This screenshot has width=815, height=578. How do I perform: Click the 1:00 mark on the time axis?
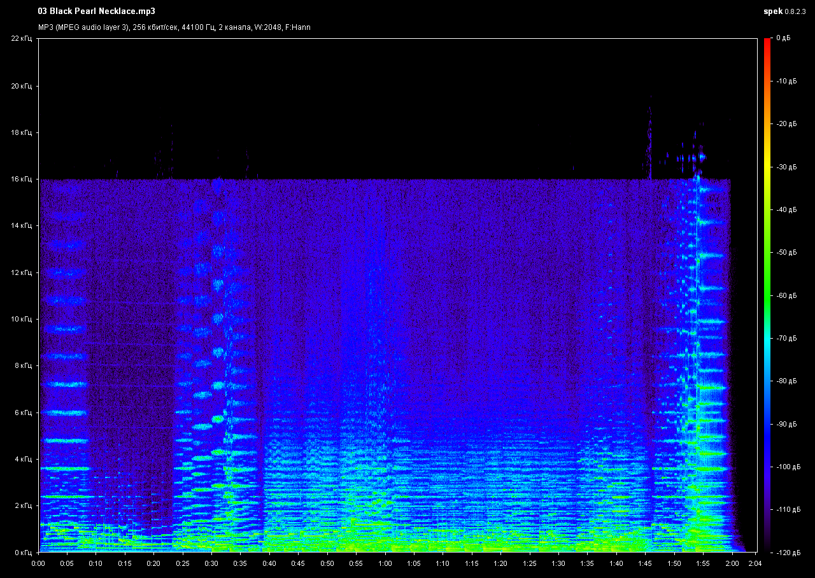[385, 563]
